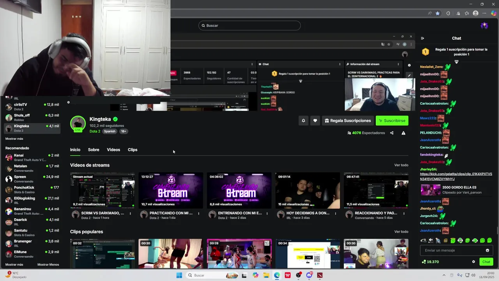
Task: Collapse the chat panel with the arrow icon
Action: [x=422, y=38]
